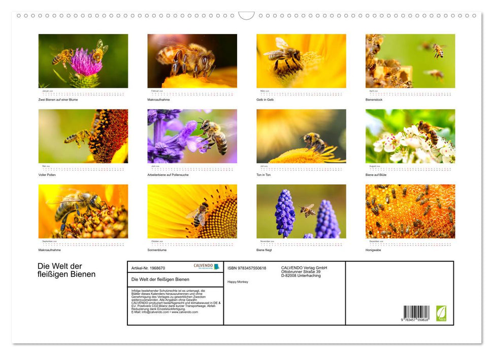
Task: Select the 'Gelb in Gelb' caption
Action: [265, 99]
